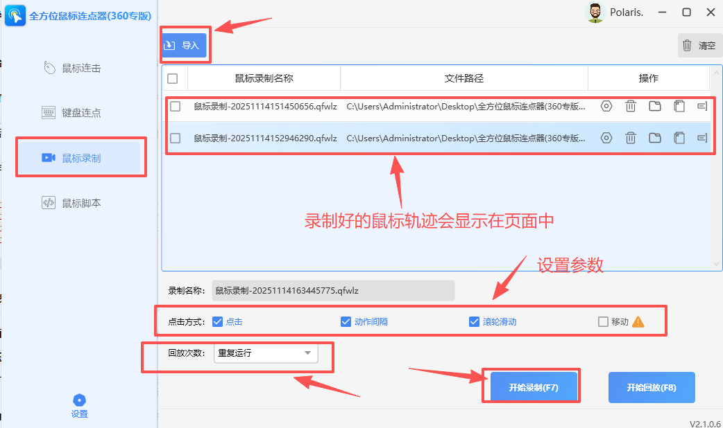Delete the second mouse recording via trash icon
The image size is (723, 428).
tap(630, 137)
